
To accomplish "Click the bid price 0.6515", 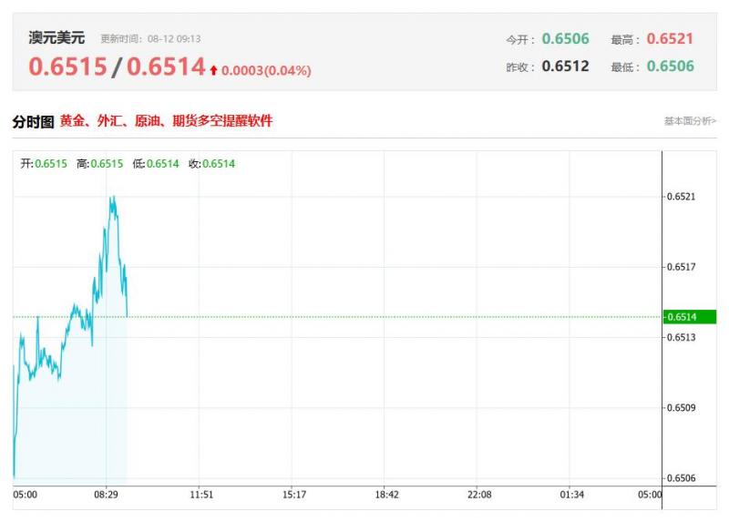I will tap(67, 66).
